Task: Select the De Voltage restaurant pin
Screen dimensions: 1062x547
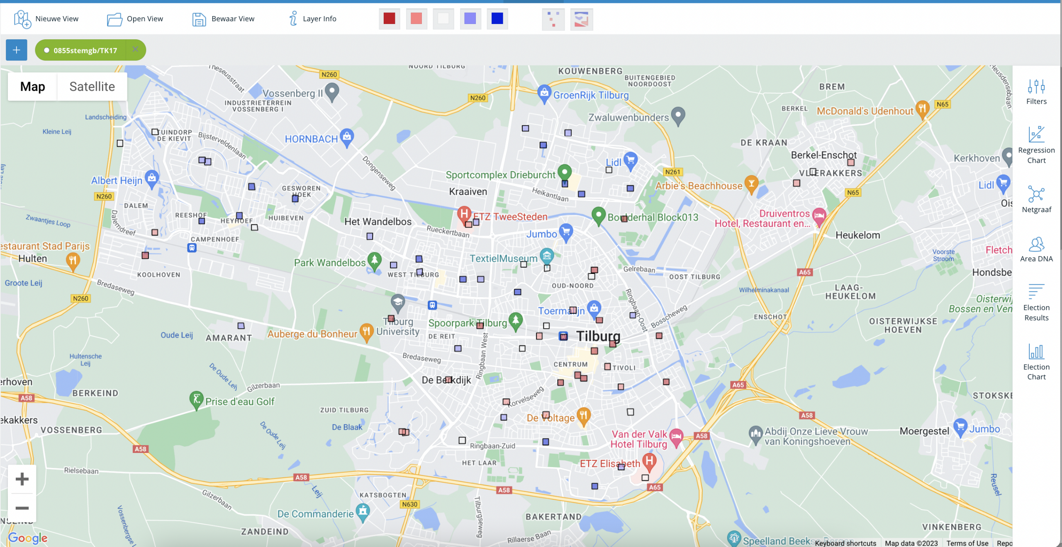Action: click(584, 416)
